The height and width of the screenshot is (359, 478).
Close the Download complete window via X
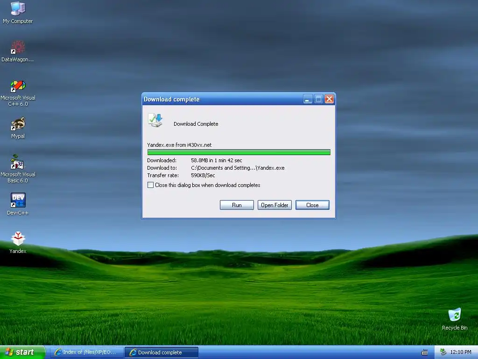tap(329, 99)
